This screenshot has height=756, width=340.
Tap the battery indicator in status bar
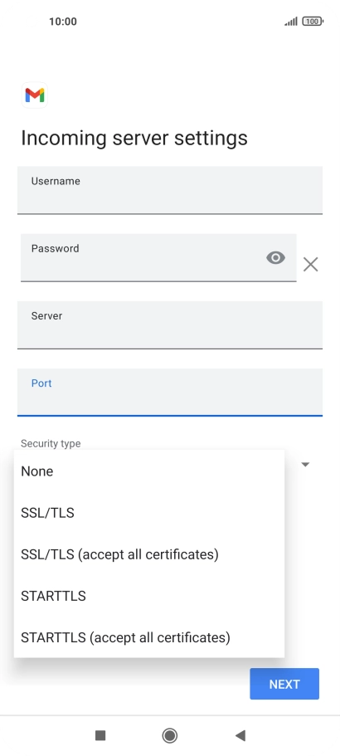[x=313, y=22]
